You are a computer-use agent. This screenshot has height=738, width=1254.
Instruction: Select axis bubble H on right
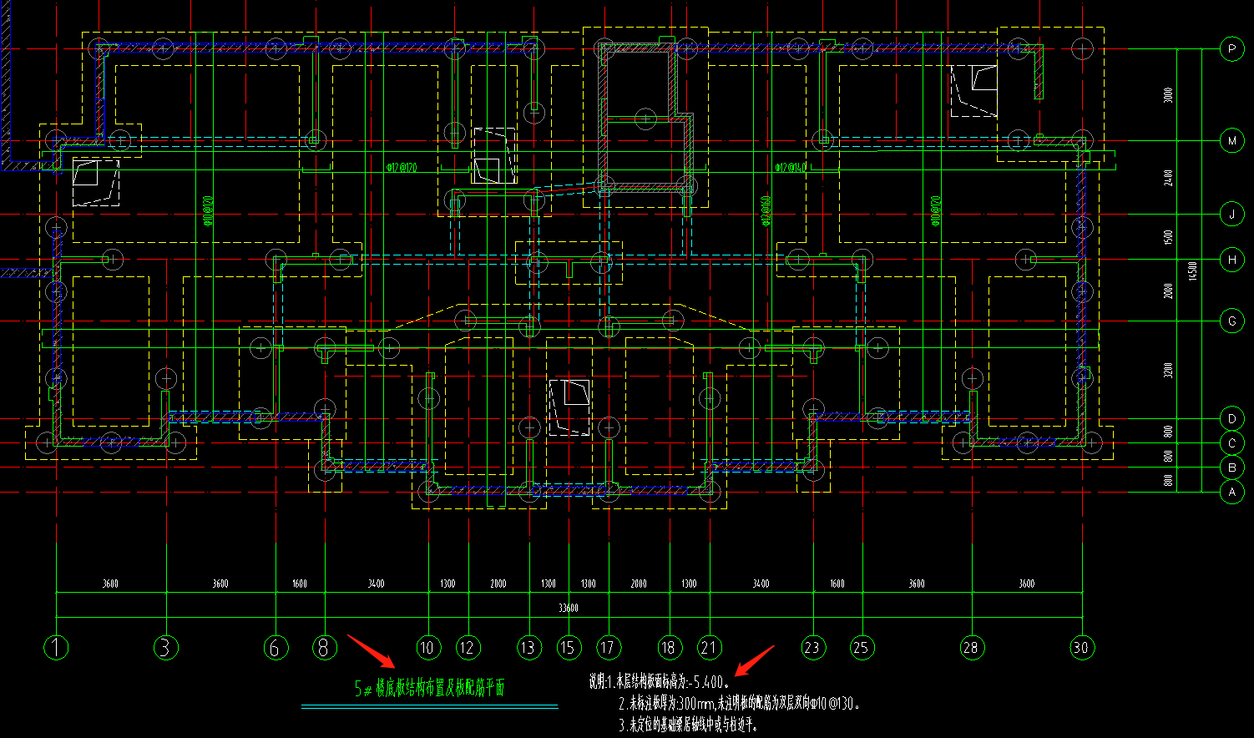(x=1232, y=260)
